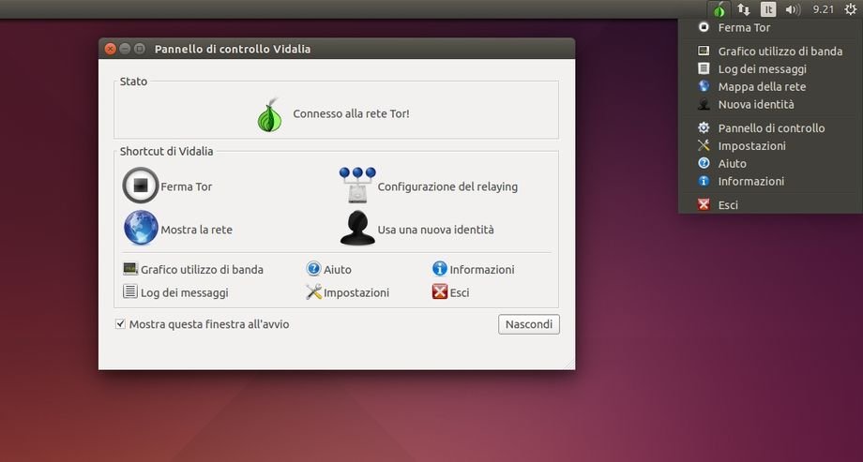Select Mappa della rete from tray menu
Screen dimensions: 863x462
[761, 86]
